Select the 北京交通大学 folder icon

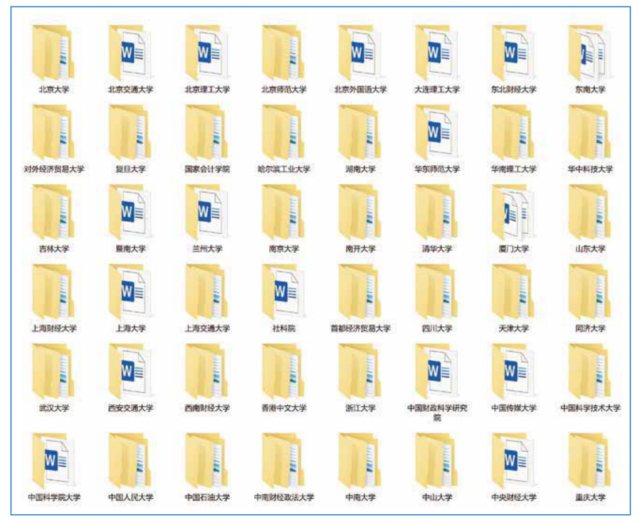[x=130, y=52]
